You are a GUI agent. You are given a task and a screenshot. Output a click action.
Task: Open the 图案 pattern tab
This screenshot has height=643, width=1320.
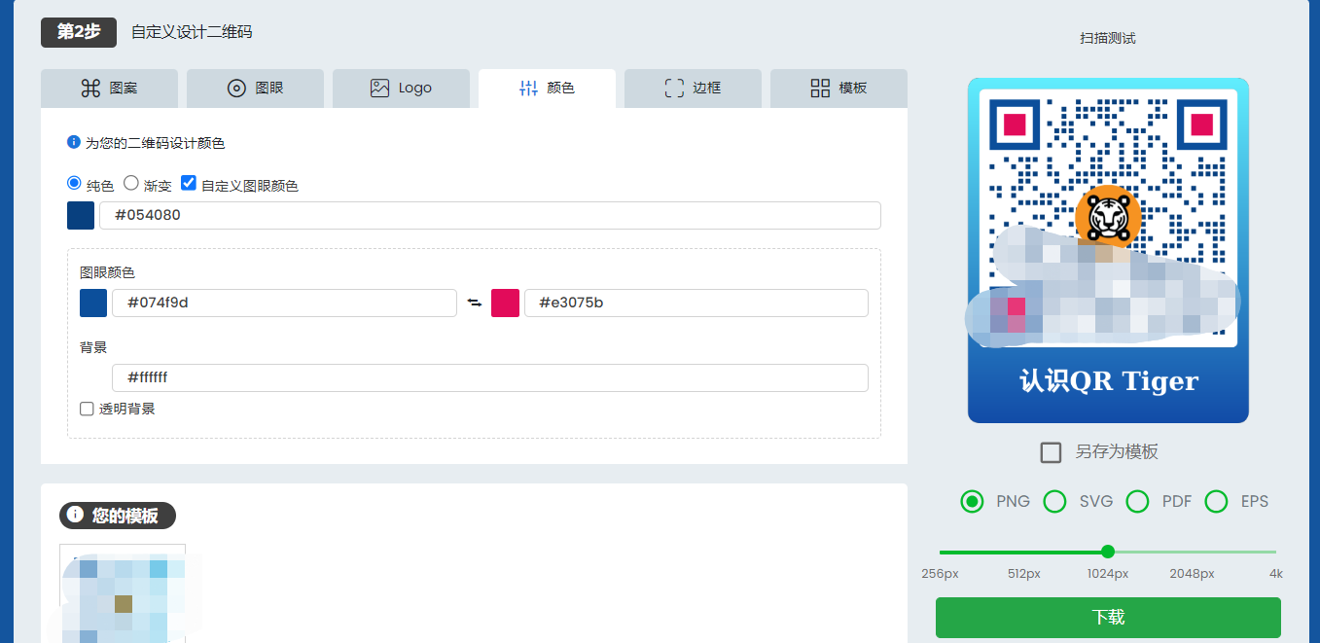pyautogui.click(x=109, y=89)
